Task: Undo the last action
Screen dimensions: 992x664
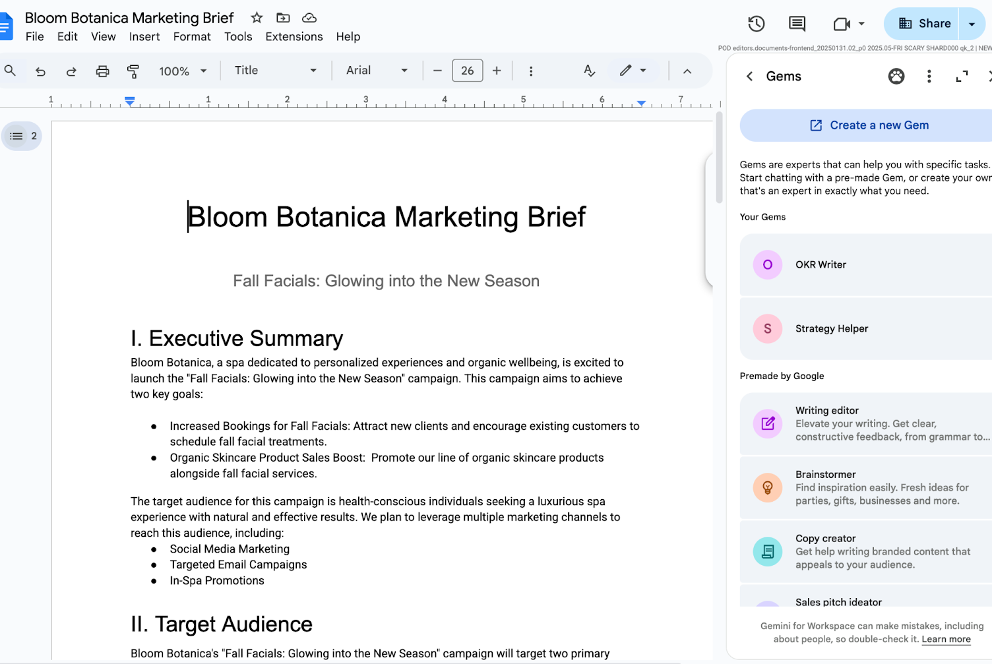Action: [x=40, y=71]
